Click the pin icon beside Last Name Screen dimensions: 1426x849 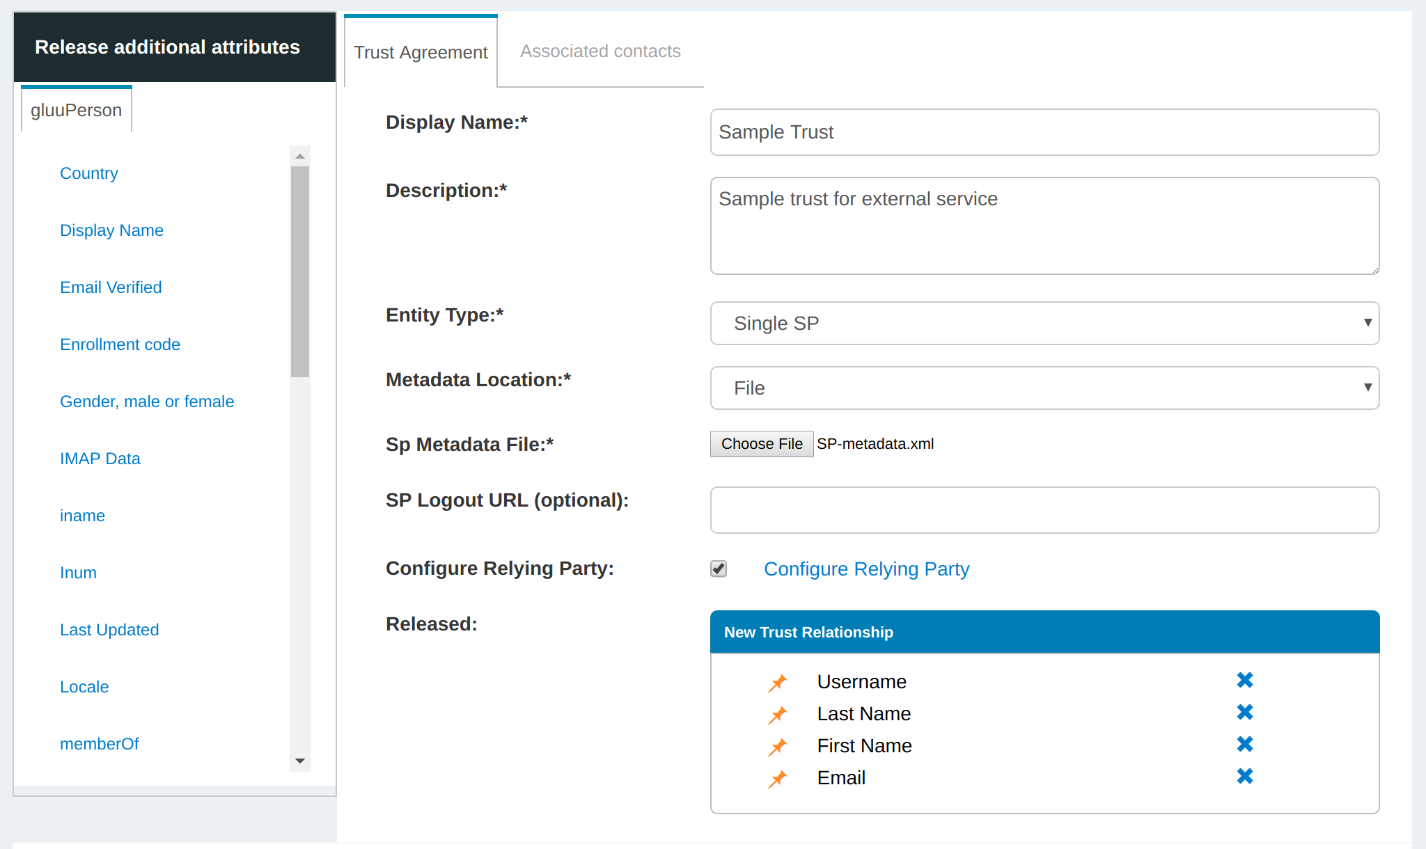(x=777, y=715)
